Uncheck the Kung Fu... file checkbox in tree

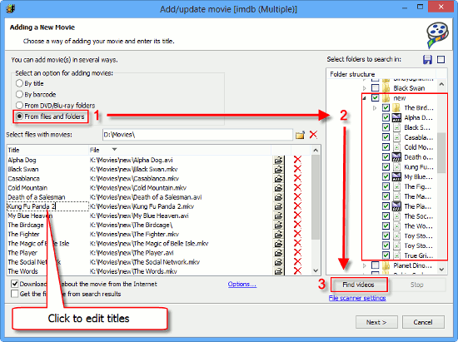386,167
